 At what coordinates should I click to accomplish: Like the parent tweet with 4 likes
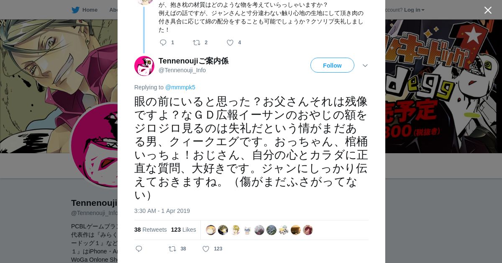coord(230,43)
